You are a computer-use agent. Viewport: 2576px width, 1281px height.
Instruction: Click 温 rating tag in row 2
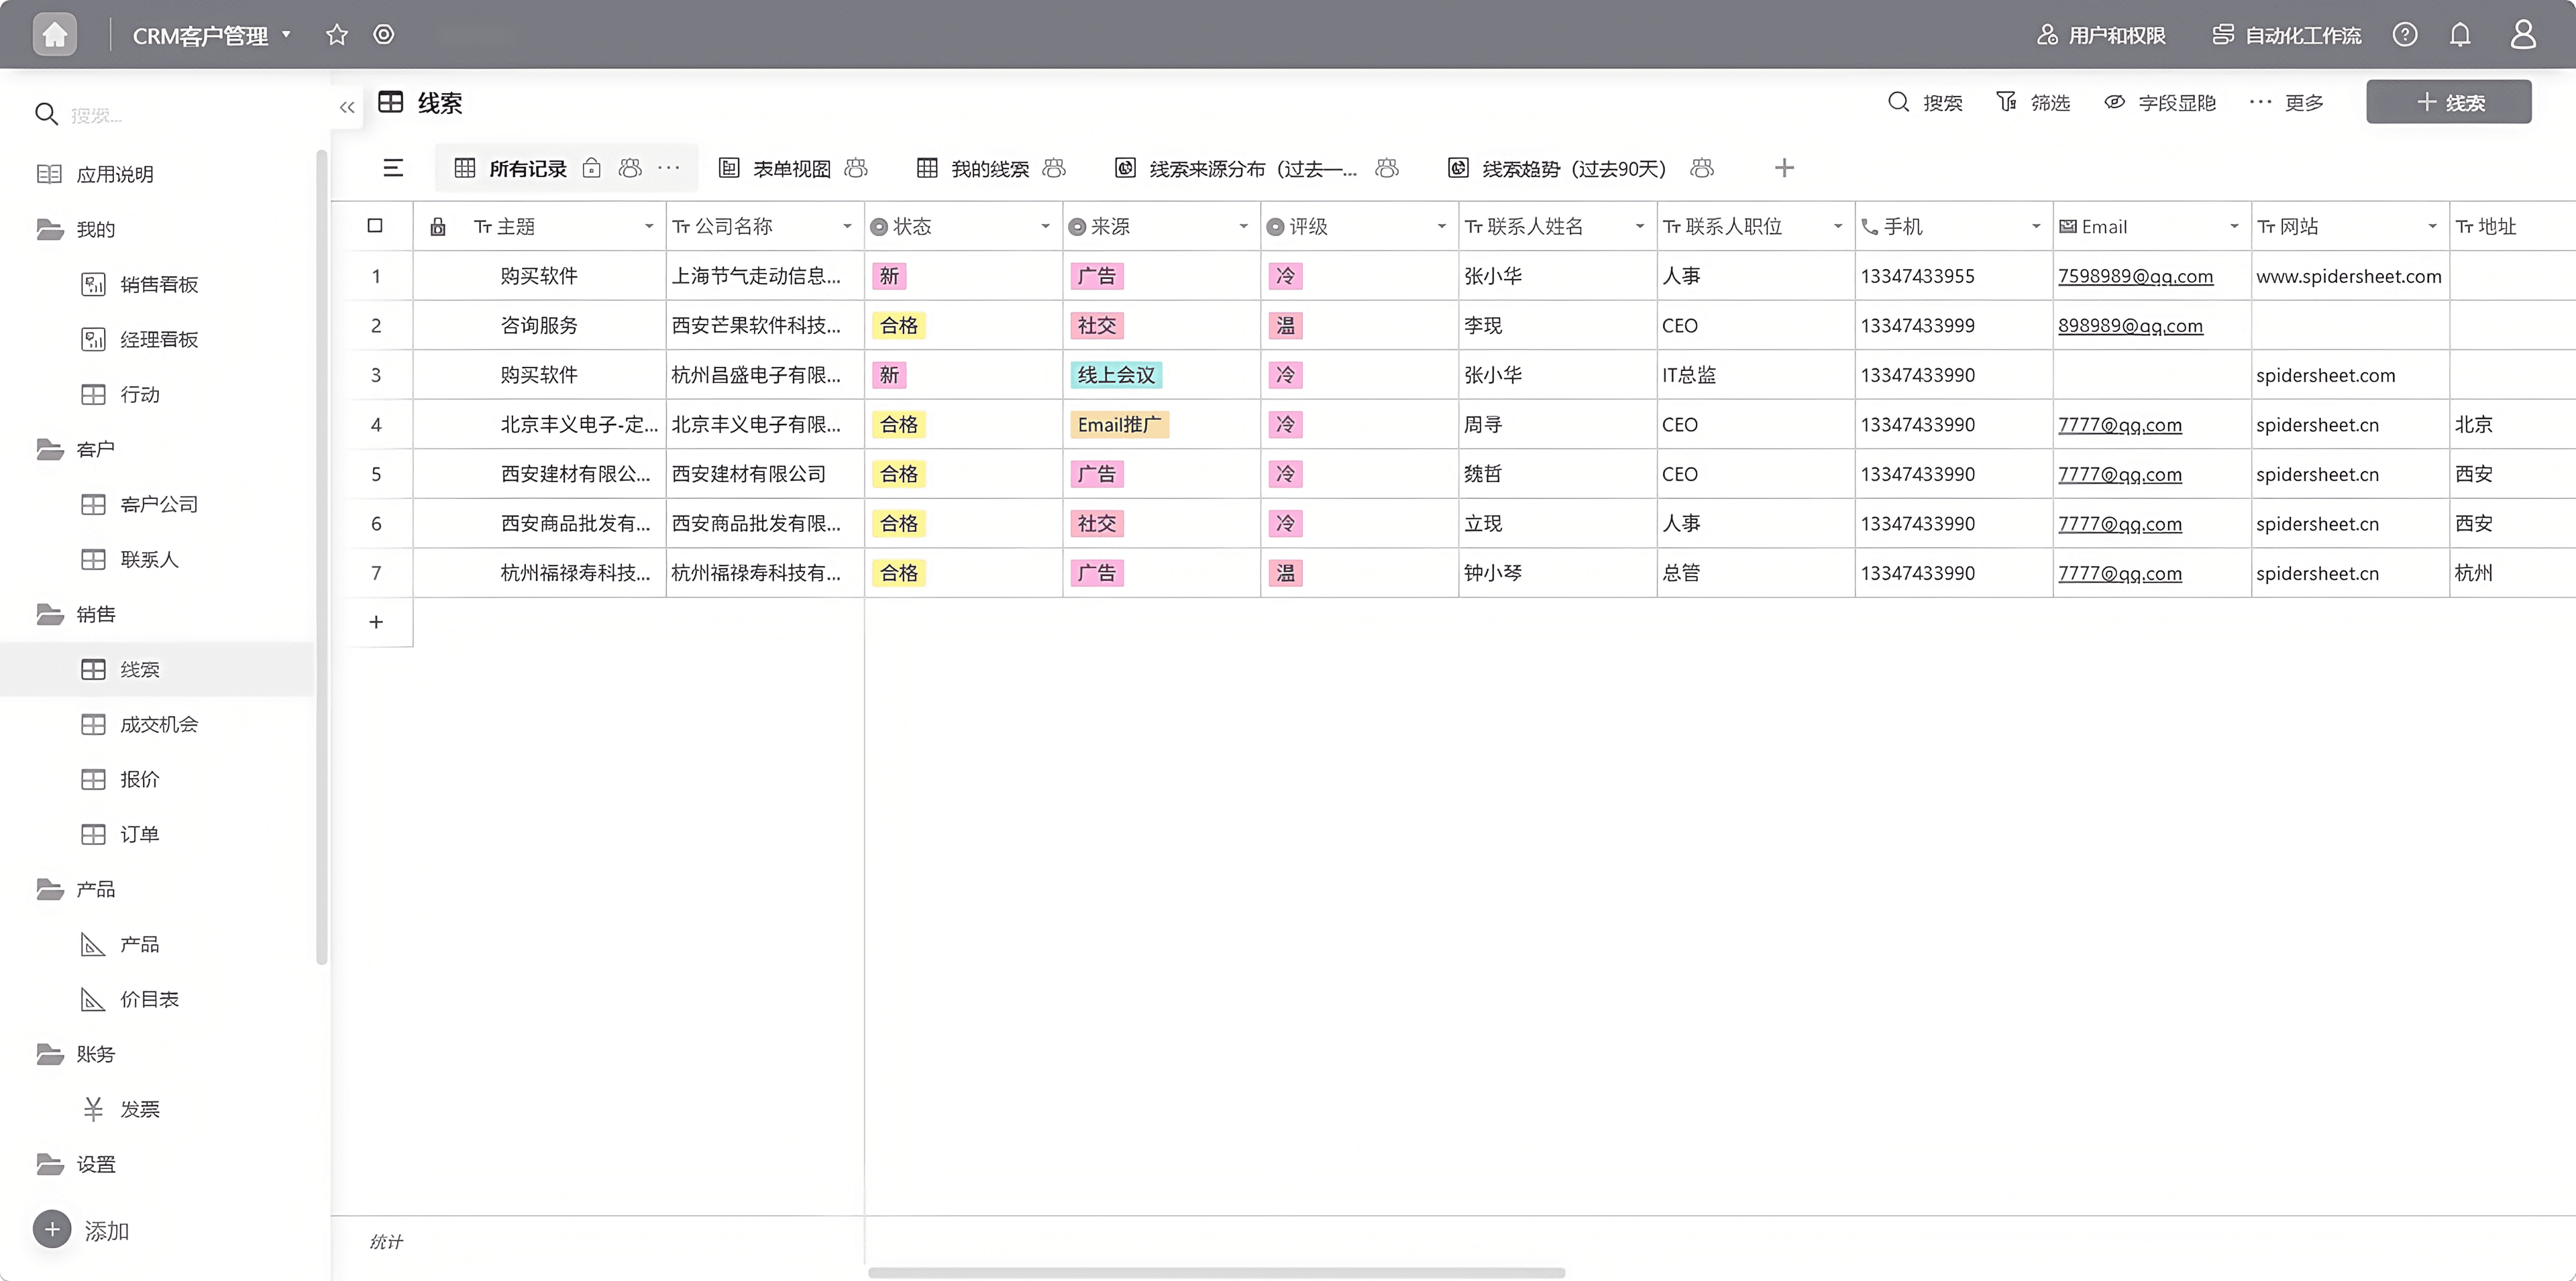click(1285, 326)
